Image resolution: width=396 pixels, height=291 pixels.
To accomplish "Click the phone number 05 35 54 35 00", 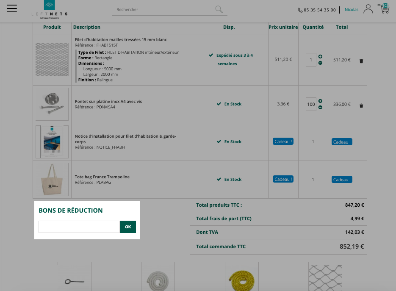I will (x=319, y=10).
